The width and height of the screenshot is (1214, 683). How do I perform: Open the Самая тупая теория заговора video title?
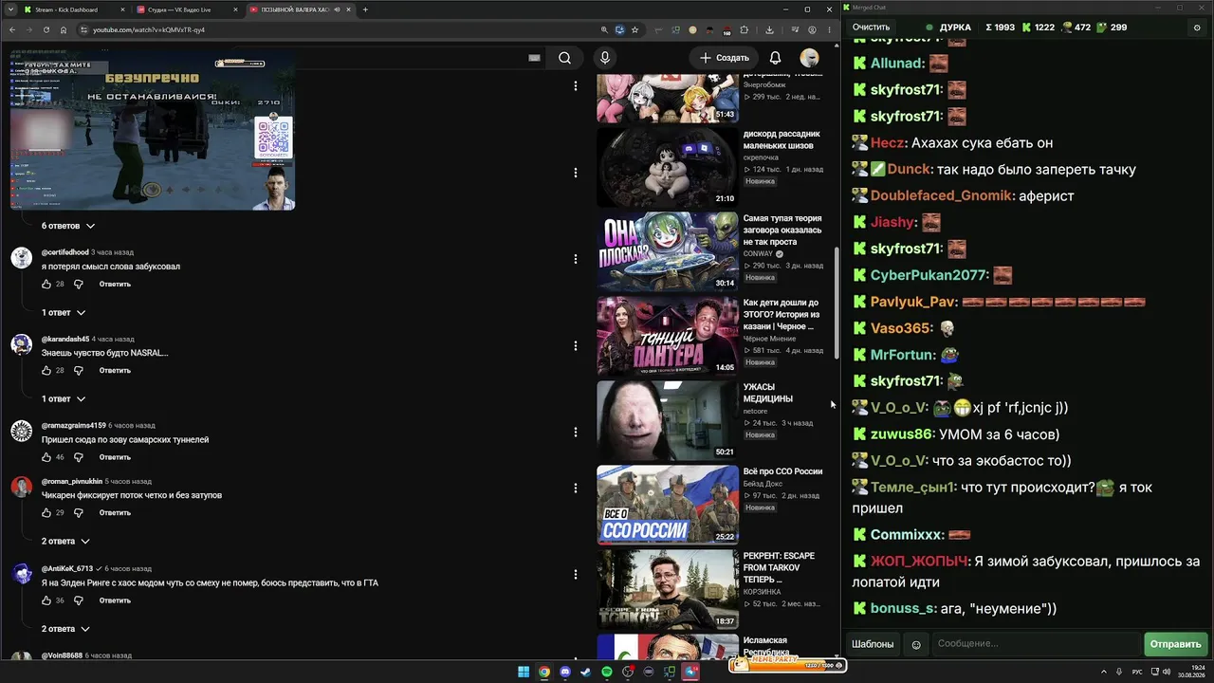coord(782,230)
